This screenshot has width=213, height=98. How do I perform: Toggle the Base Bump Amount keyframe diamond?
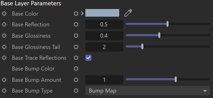(x=4, y=80)
